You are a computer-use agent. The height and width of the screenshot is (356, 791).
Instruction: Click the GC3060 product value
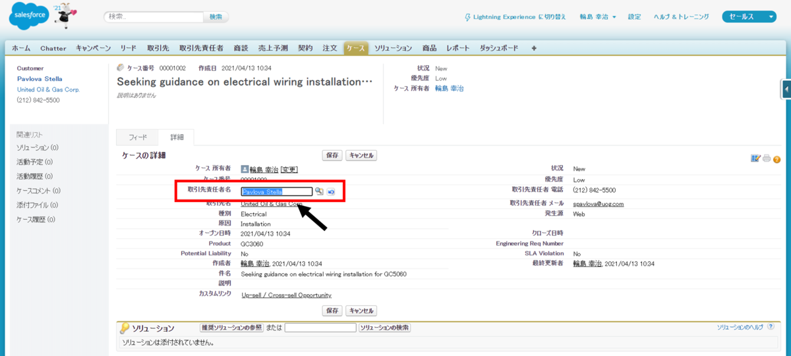click(x=251, y=243)
